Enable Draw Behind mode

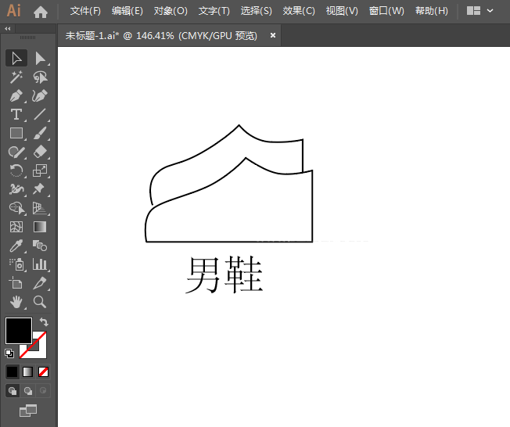tap(28, 390)
